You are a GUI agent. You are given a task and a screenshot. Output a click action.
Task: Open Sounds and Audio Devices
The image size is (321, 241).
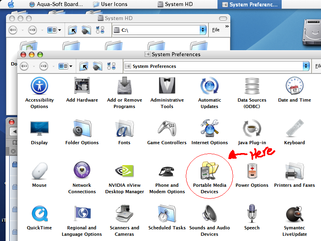coord(209,221)
